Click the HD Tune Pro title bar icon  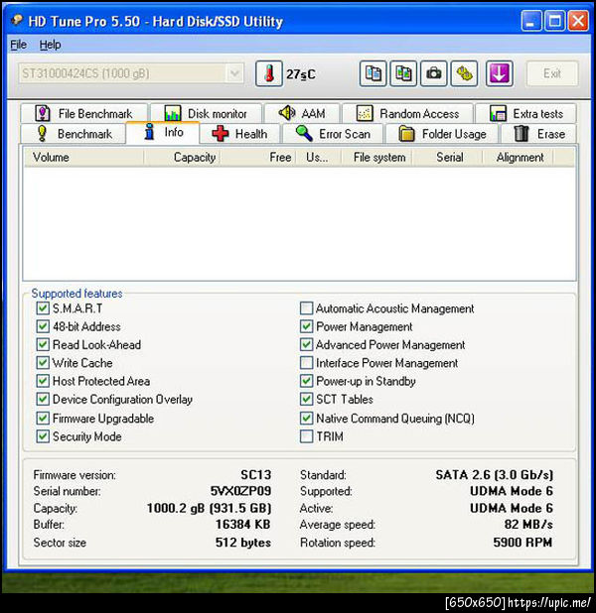[17, 20]
